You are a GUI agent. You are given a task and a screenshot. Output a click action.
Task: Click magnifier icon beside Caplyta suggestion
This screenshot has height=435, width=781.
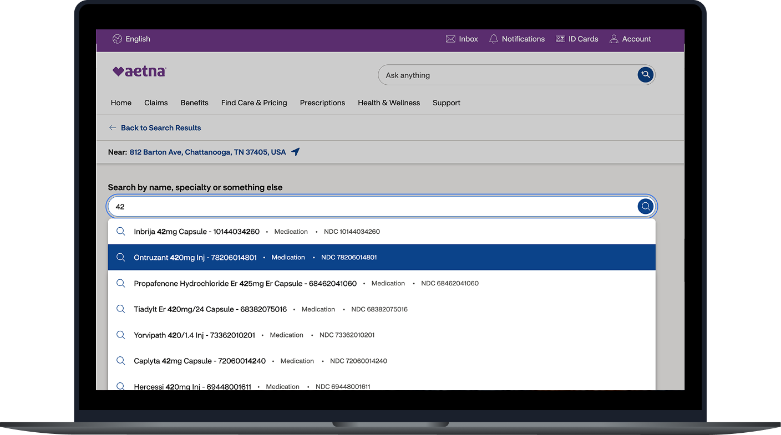120,361
